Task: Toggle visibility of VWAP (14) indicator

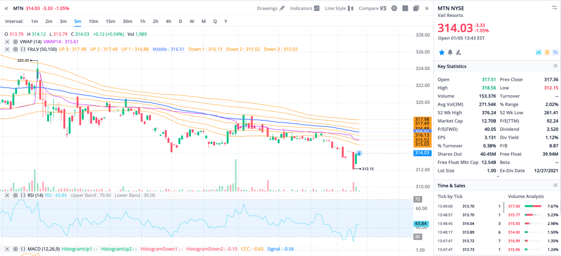Action: [15, 42]
